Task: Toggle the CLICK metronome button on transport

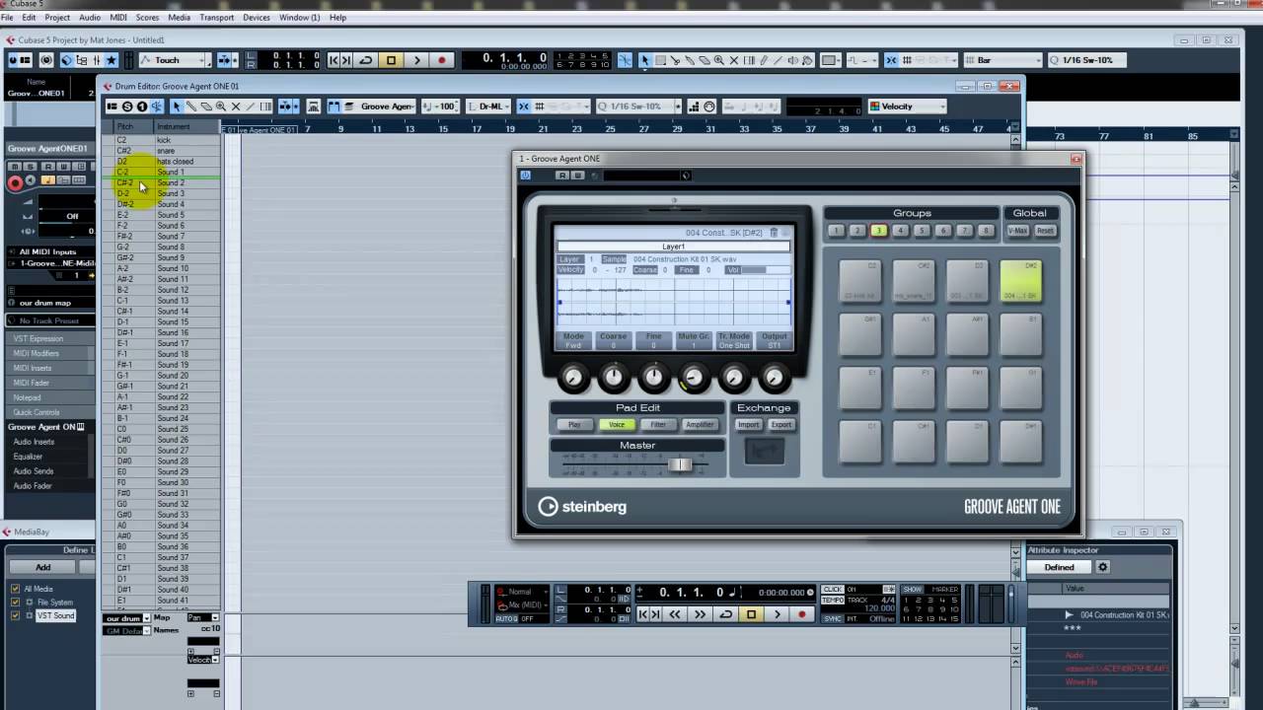Action: click(834, 590)
